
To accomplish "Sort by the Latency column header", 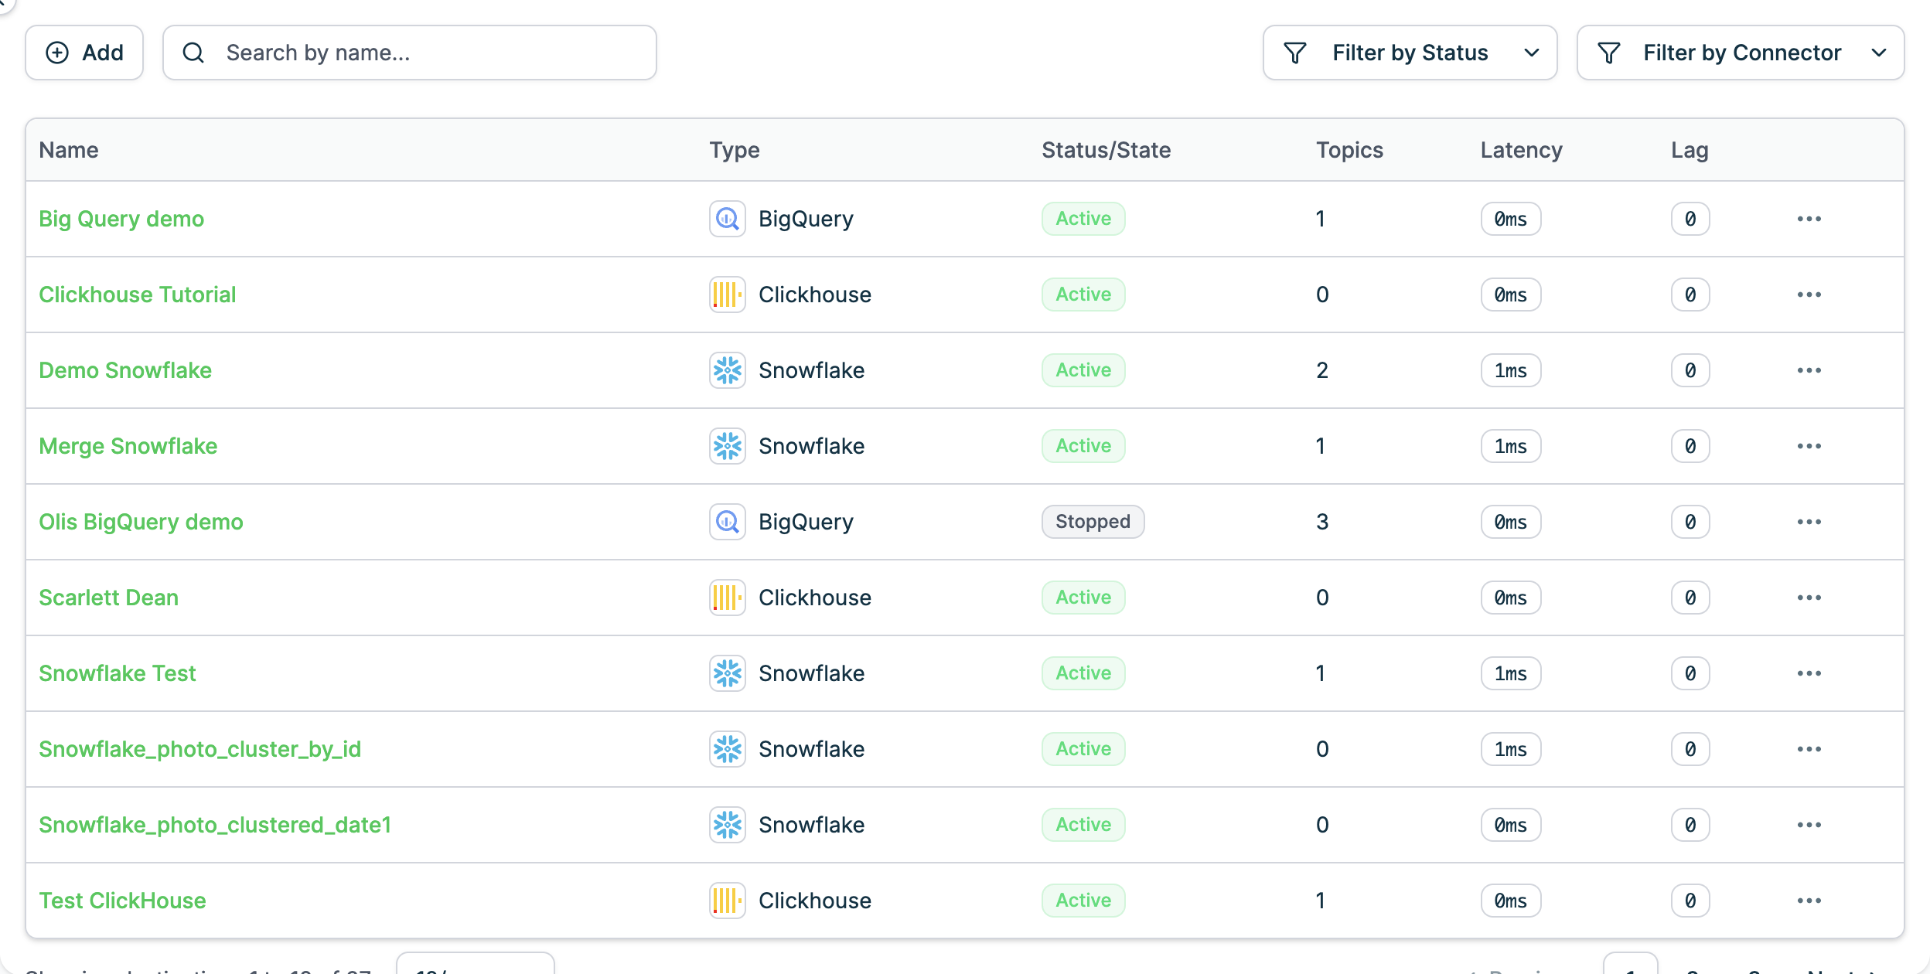I will point(1521,150).
